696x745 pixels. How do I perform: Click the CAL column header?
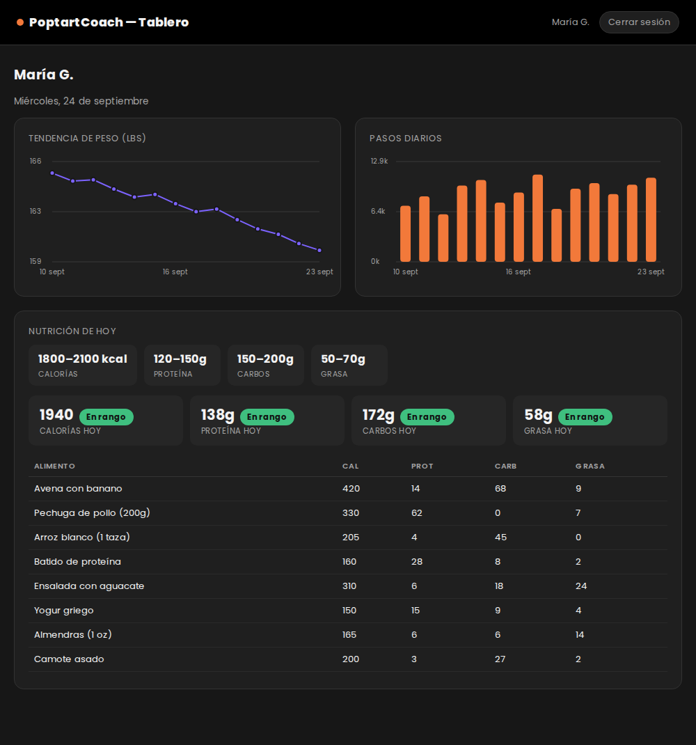(351, 466)
